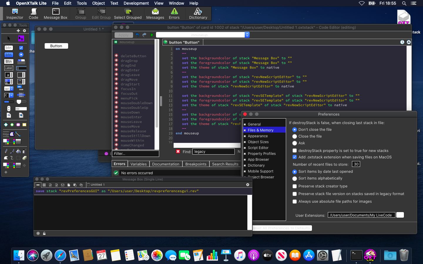Open the Development menu
Viewport: 423px width, 264px height.
pyautogui.click(x=136, y=3)
